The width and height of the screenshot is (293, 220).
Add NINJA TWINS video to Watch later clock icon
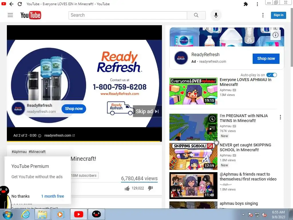[212, 119]
